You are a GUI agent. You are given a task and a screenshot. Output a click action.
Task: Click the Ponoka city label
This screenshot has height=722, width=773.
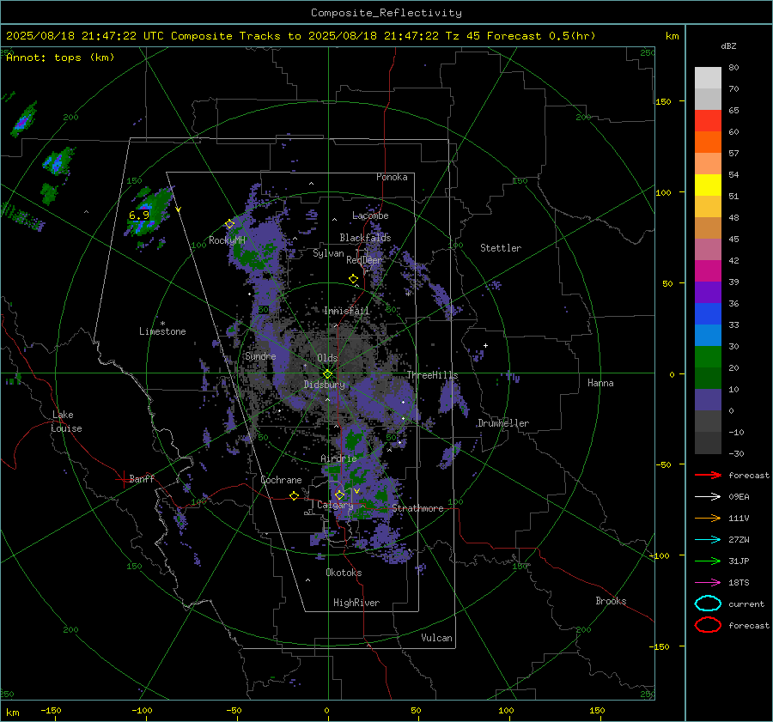392,177
